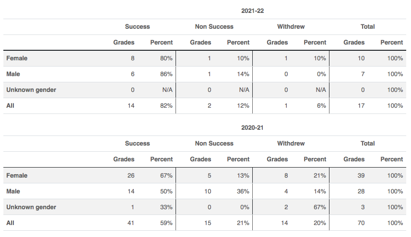Select the 36% Male non success cell

(x=243, y=192)
